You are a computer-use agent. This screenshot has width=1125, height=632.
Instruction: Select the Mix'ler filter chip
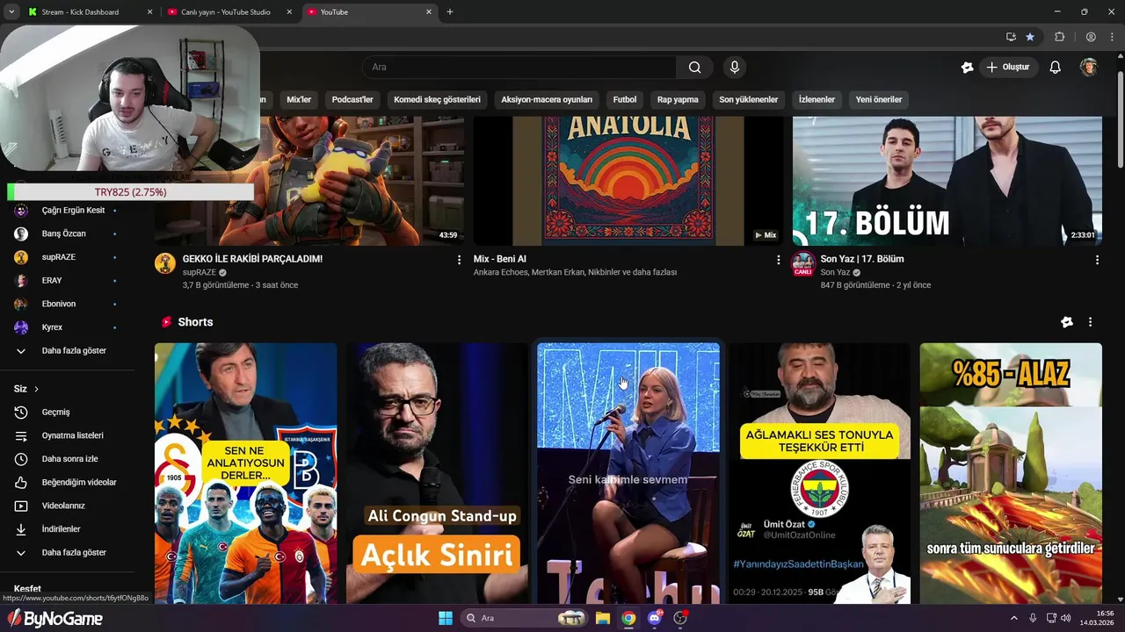point(299,99)
